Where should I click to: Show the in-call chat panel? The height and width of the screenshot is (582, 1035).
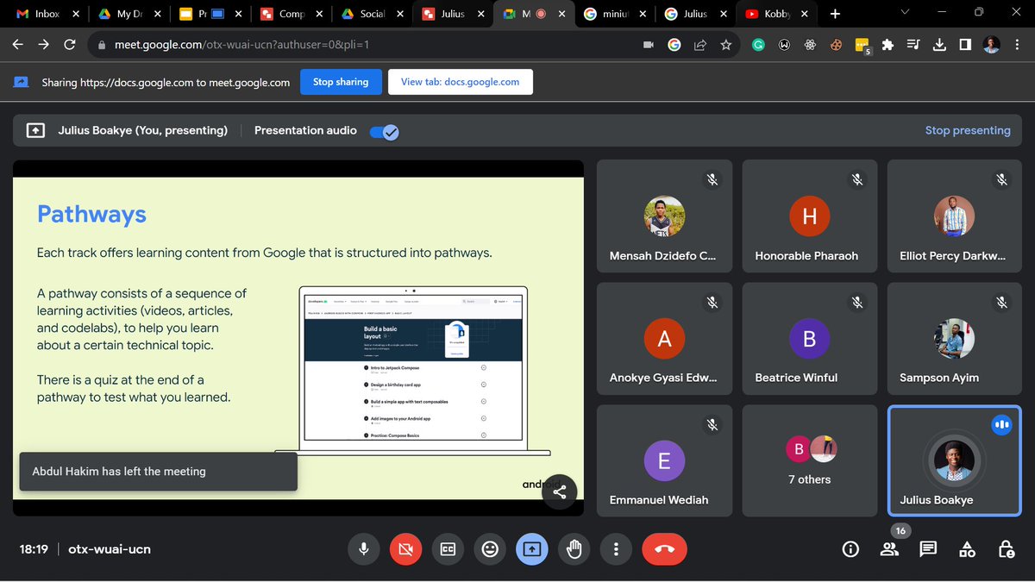click(x=928, y=549)
